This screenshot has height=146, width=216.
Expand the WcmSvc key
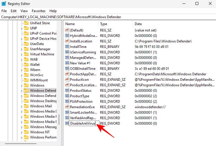click(21, 75)
